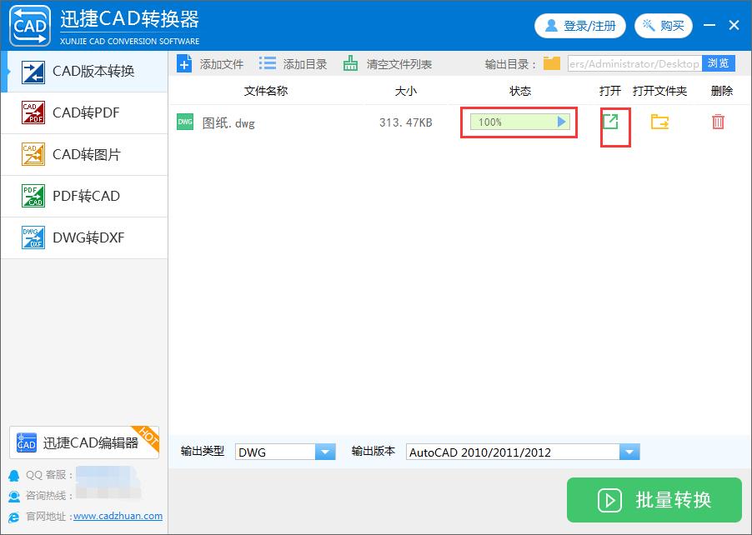Image resolution: width=752 pixels, height=535 pixels.
Task: Open the 登录/注册 login dialog
Action: (579, 25)
